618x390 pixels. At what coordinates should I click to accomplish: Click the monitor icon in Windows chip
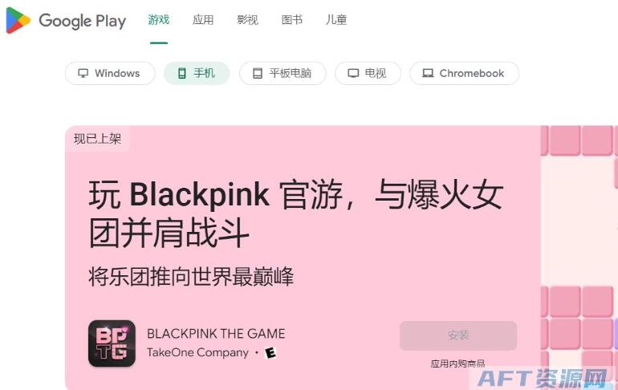tap(83, 73)
